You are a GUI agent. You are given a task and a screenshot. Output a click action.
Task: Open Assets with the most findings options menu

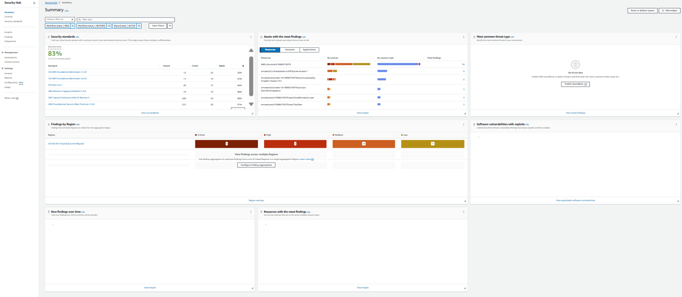(464, 37)
